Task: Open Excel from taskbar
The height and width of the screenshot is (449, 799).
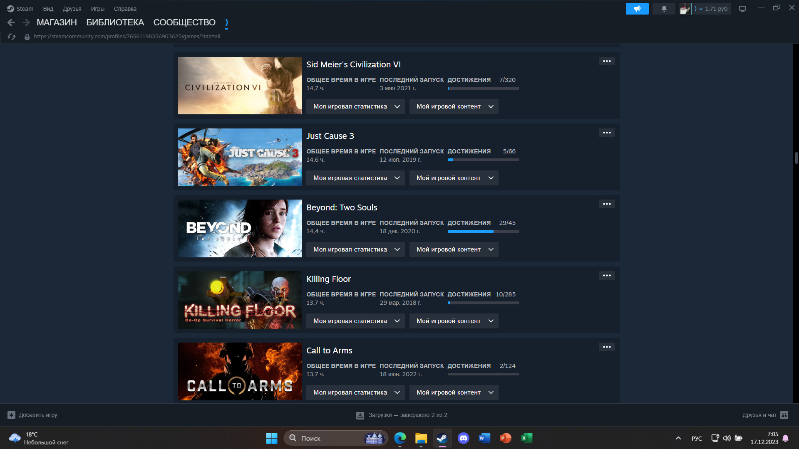Action: point(526,438)
